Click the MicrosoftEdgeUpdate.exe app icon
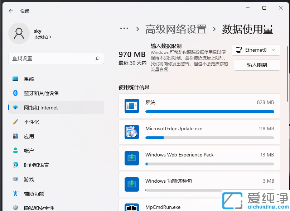Viewport: 290px width, 211px height. (x=132, y=132)
